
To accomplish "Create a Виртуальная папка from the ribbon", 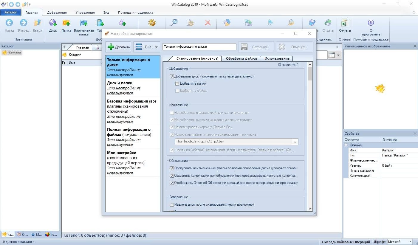I will click(84, 23).
